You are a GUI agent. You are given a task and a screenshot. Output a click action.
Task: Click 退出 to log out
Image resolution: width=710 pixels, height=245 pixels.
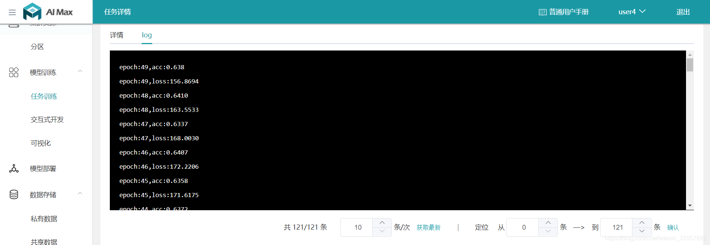click(683, 12)
